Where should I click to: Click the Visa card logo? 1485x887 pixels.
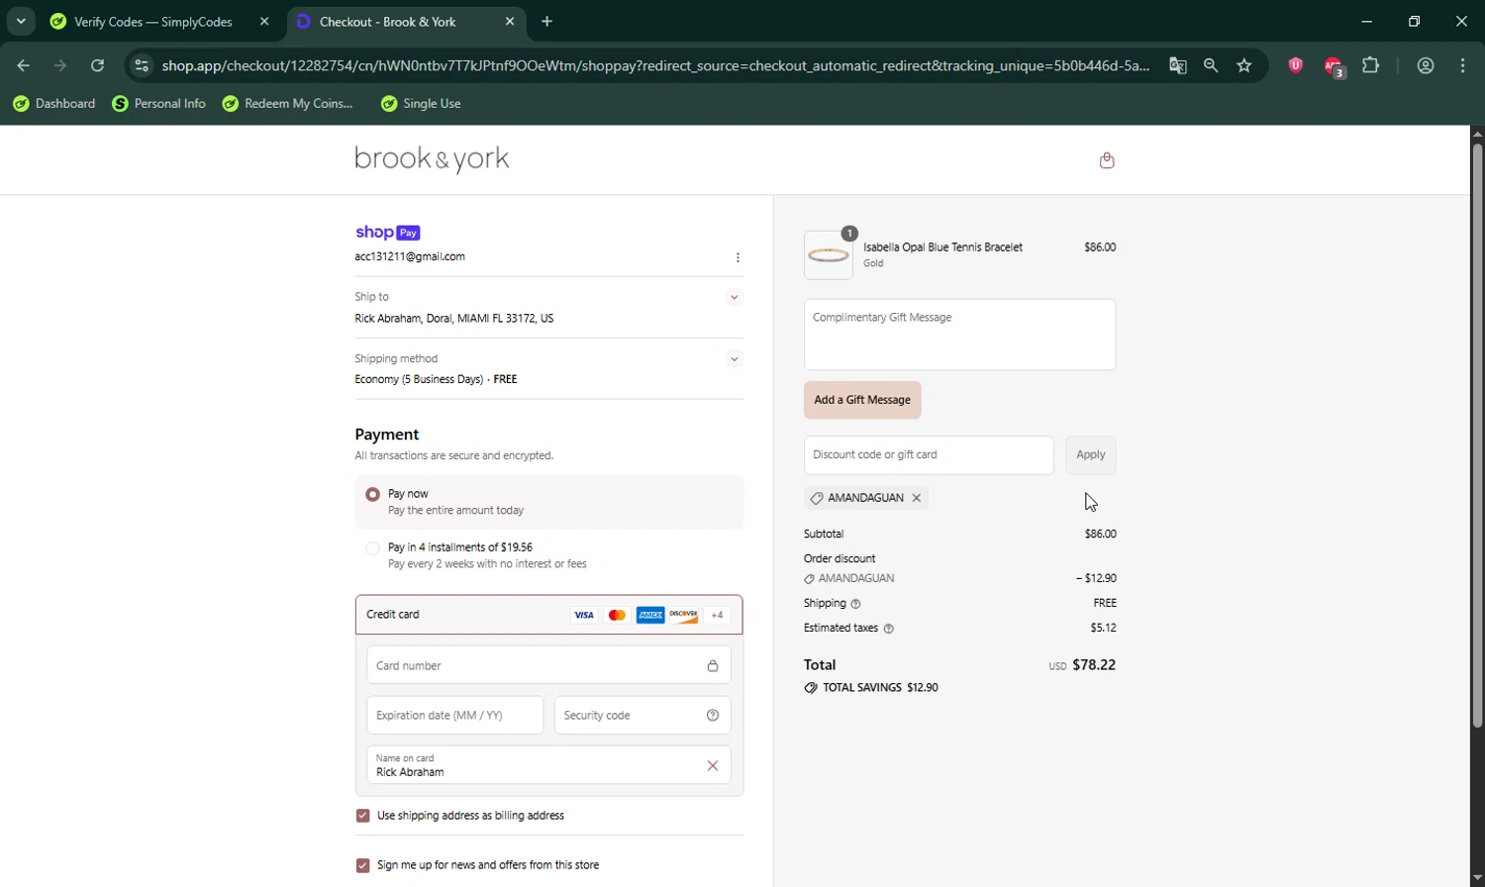pyautogui.click(x=584, y=615)
